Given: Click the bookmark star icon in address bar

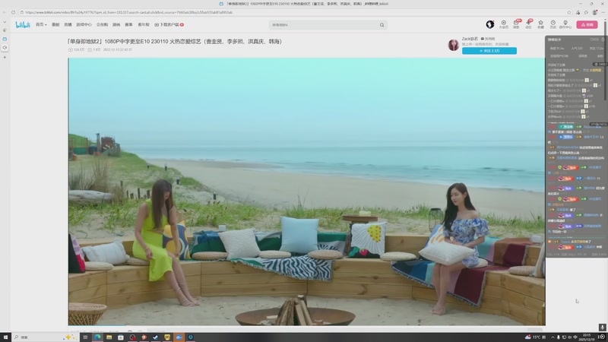Looking at the screenshot, I should 569,12.
